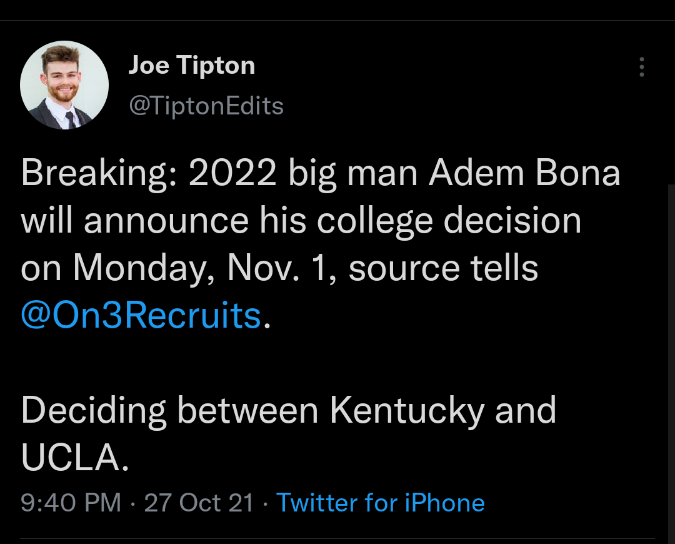Click "UCLA." at the tweet's end

pyautogui.click(x=75, y=458)
